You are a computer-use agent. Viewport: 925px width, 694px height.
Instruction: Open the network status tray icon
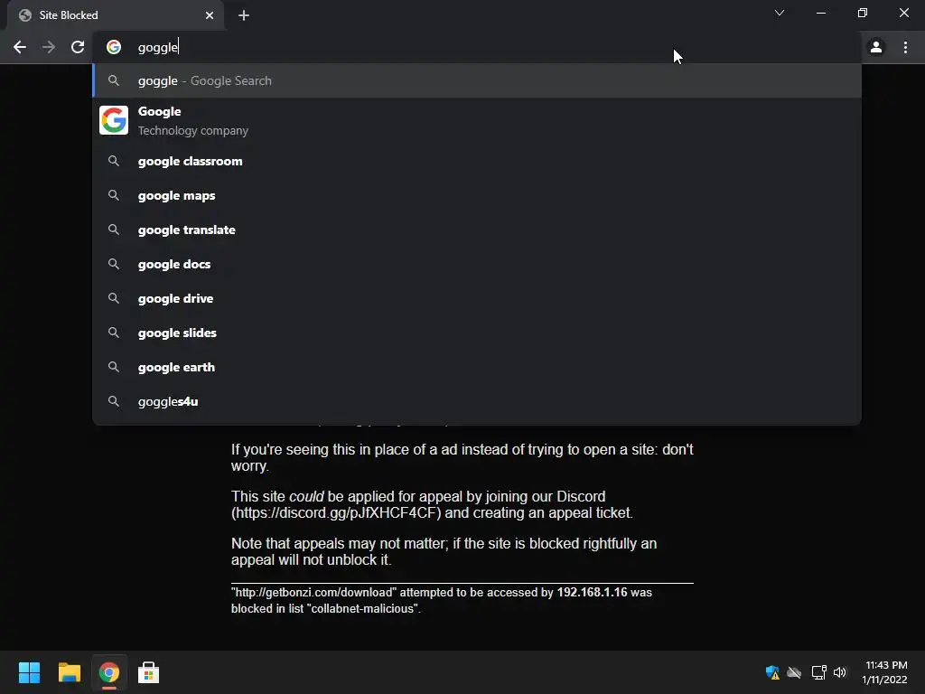(818, 672)
